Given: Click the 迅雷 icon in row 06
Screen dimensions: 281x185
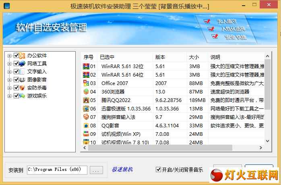Looking at the screenshot, I should pos(86,108).
